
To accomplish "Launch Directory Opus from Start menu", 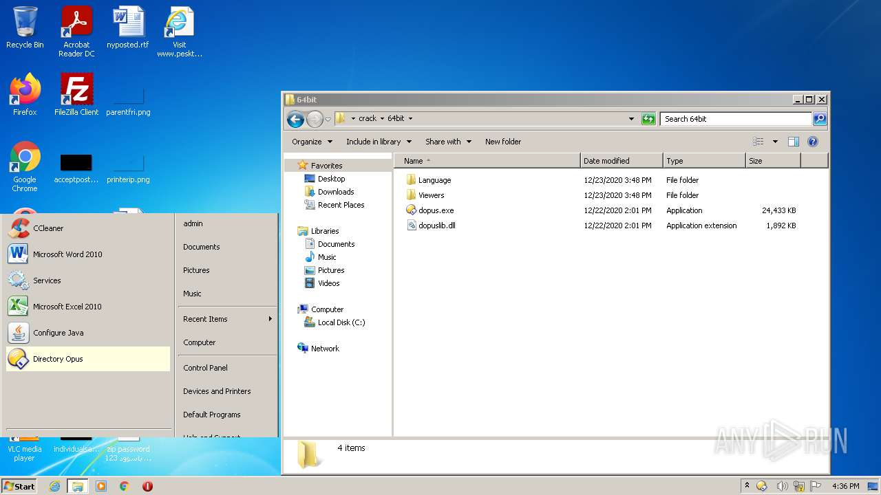I will (88, 359).
